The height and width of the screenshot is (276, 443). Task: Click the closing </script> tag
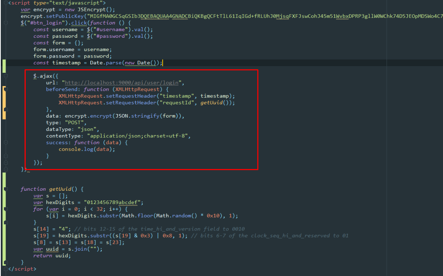pyautogui.click(x=22, y=269)
